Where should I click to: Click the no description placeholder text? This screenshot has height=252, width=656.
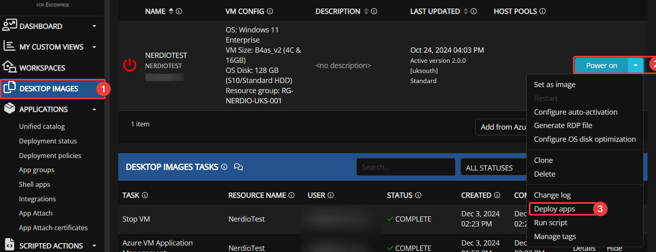click(343, 66)
